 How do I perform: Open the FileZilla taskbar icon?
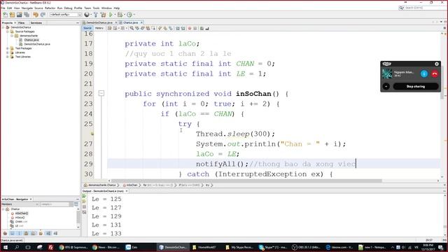coord(51,247)
